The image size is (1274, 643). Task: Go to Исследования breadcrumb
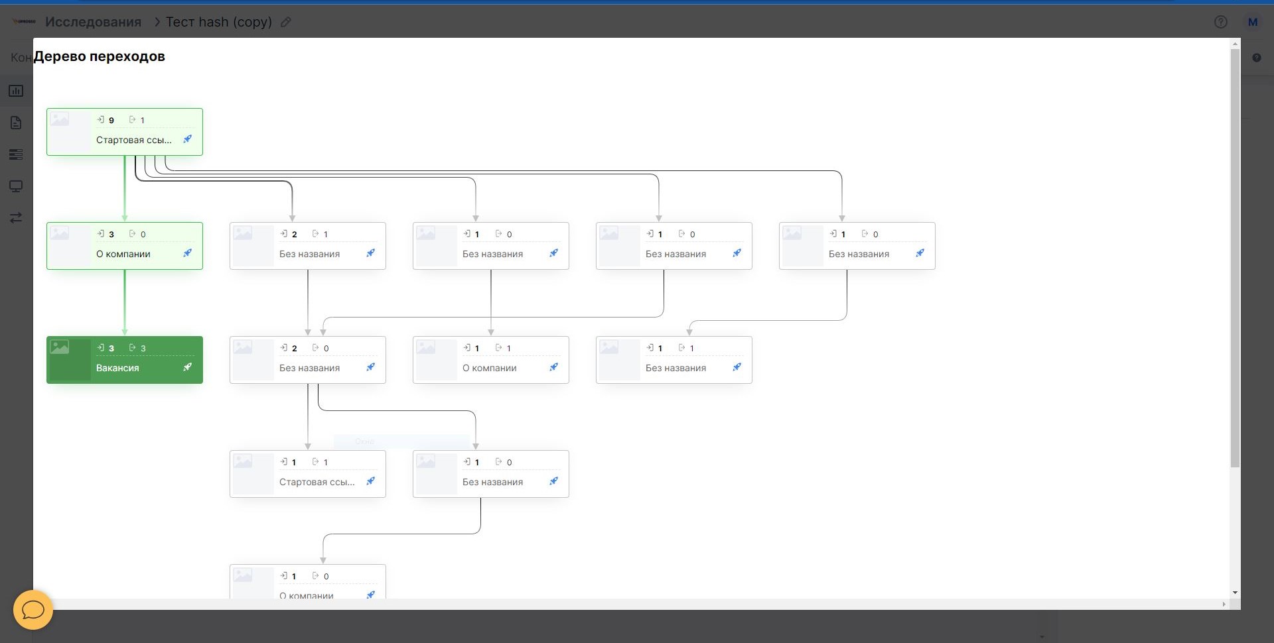(93, 22)
